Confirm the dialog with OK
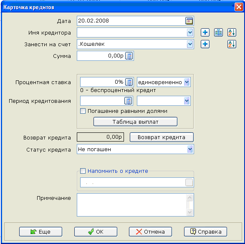Image resolution: width=245 pixels, height=244 pixels. [x=96, y=232]
